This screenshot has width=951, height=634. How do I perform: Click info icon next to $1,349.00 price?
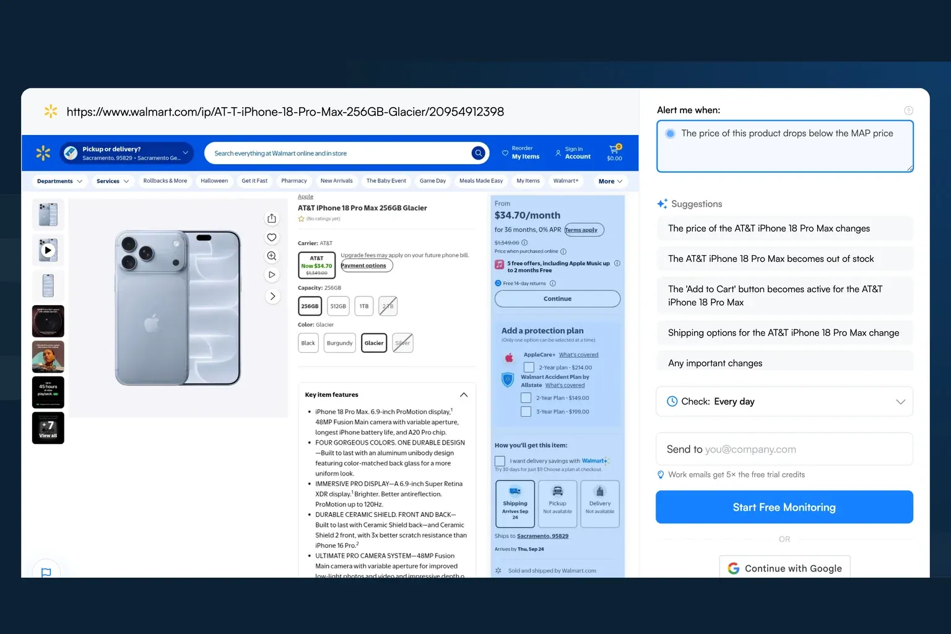point(524,243)
